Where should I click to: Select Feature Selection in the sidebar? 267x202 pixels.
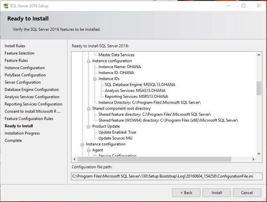click(19, 53)
